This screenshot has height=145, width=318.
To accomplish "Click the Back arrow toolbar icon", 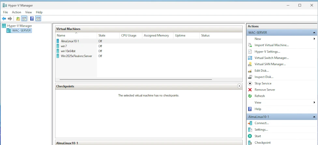I will (4, 19).
